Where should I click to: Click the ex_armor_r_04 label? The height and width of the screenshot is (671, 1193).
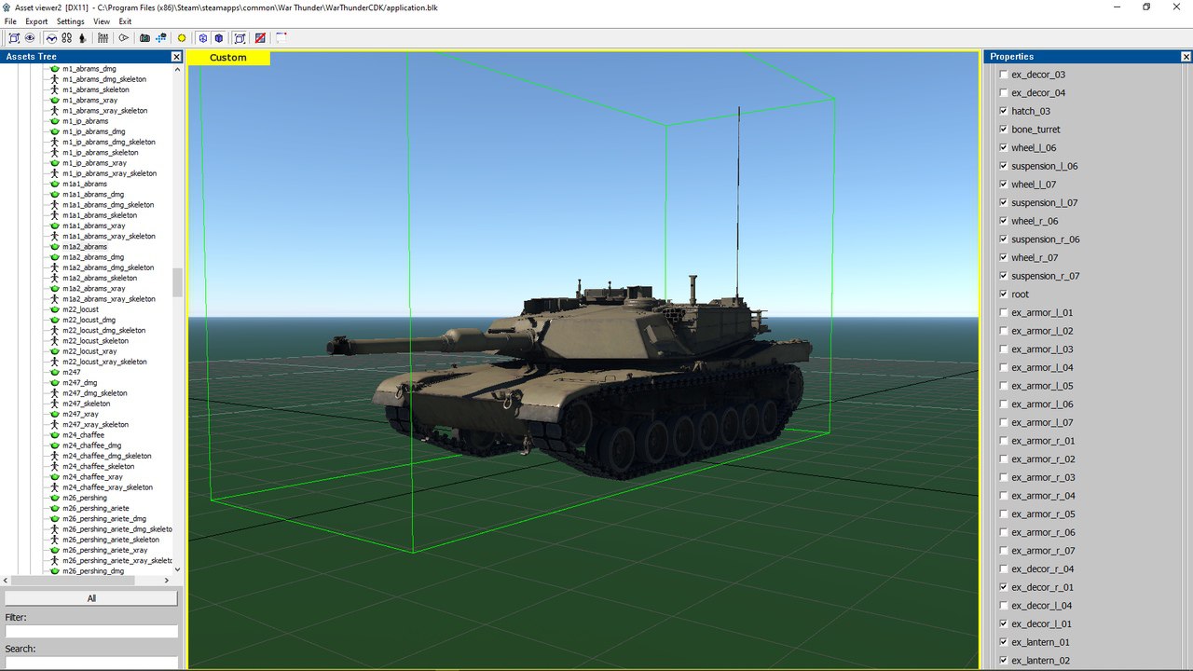(1043, 496)
